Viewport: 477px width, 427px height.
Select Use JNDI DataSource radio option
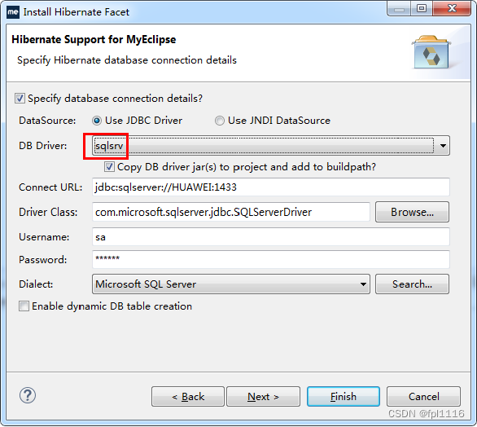(x=220, y=121)
